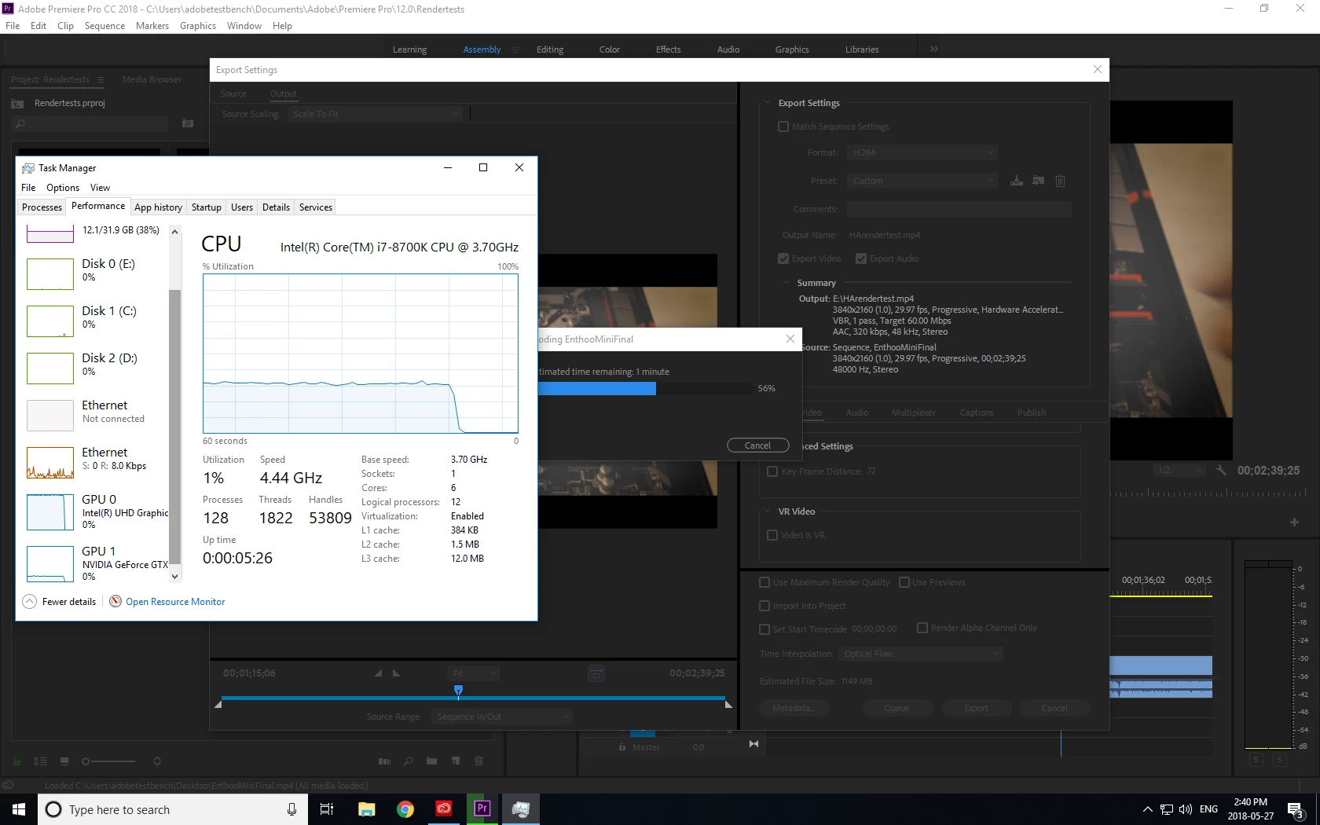Toggle the Export Video checkbox
This screenshot has width=1320, height=825.
[x=783, y=258]
